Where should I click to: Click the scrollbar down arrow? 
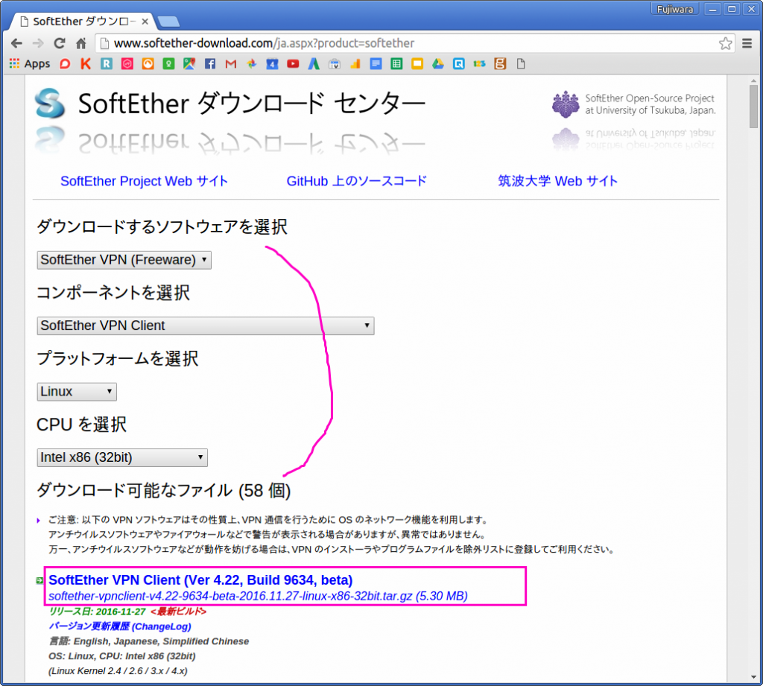pos(754,677)
